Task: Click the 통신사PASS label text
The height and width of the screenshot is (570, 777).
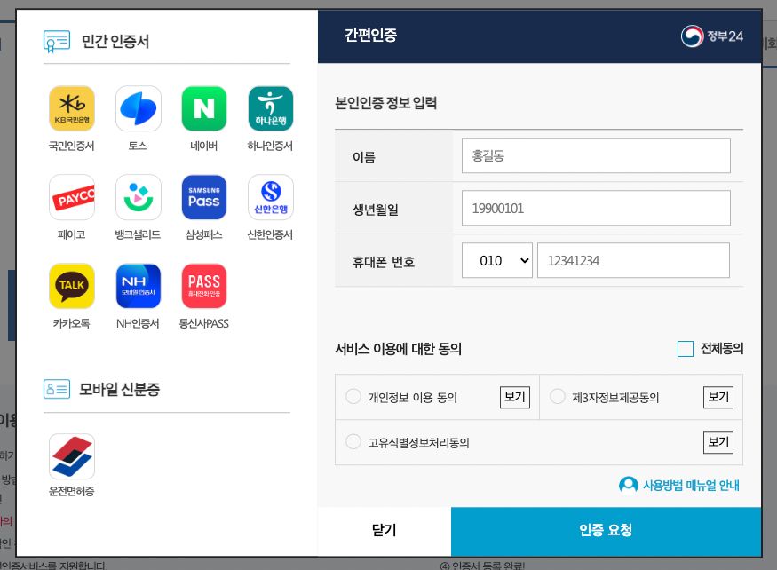Action: point(204,324)
